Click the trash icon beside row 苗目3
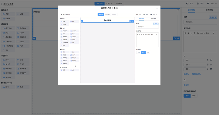 click(x=211, y=69)
